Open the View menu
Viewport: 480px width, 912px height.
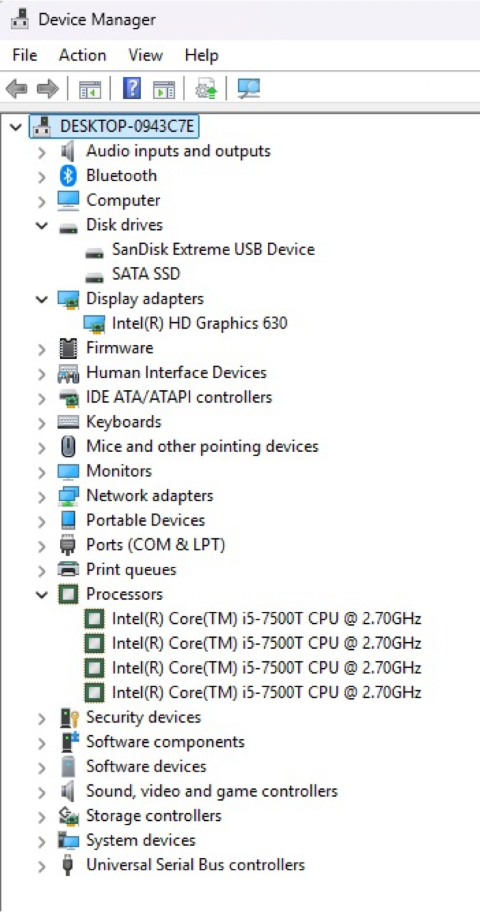(x=145, y=55)
